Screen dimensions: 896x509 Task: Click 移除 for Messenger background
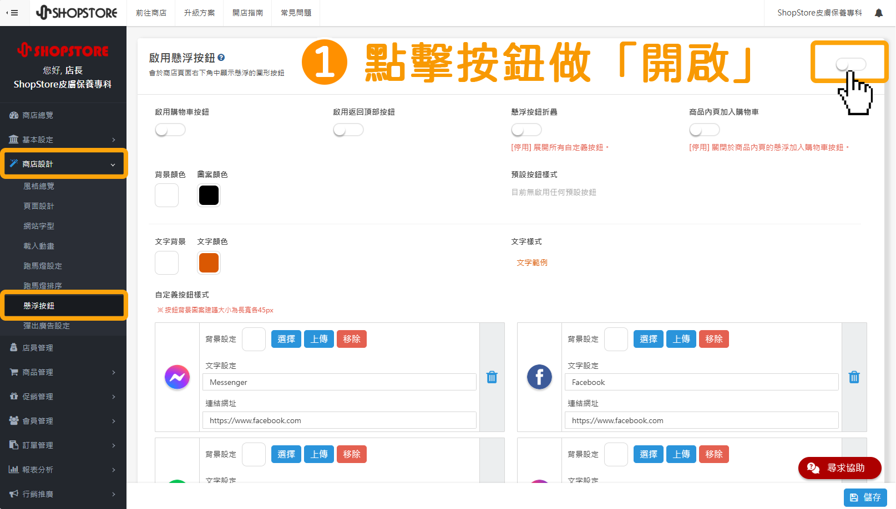[x=352, y=339]
